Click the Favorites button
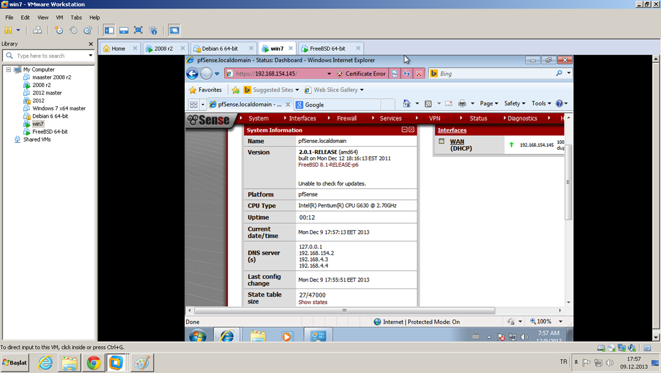661x373 pixels. (205, 90)
